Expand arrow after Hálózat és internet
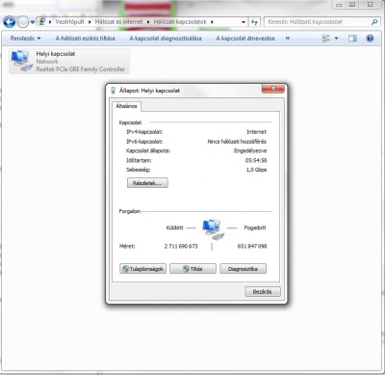385x375 pixels. pyautogui.click(x=148, y=22)
